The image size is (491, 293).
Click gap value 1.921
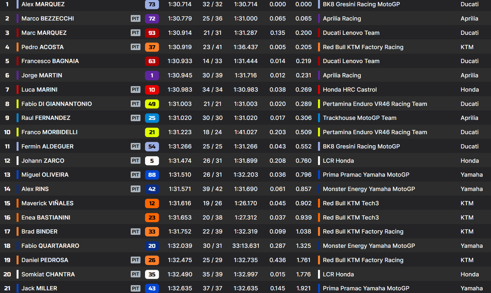[303, 288]
